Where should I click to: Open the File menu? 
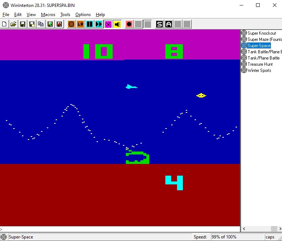6,15
